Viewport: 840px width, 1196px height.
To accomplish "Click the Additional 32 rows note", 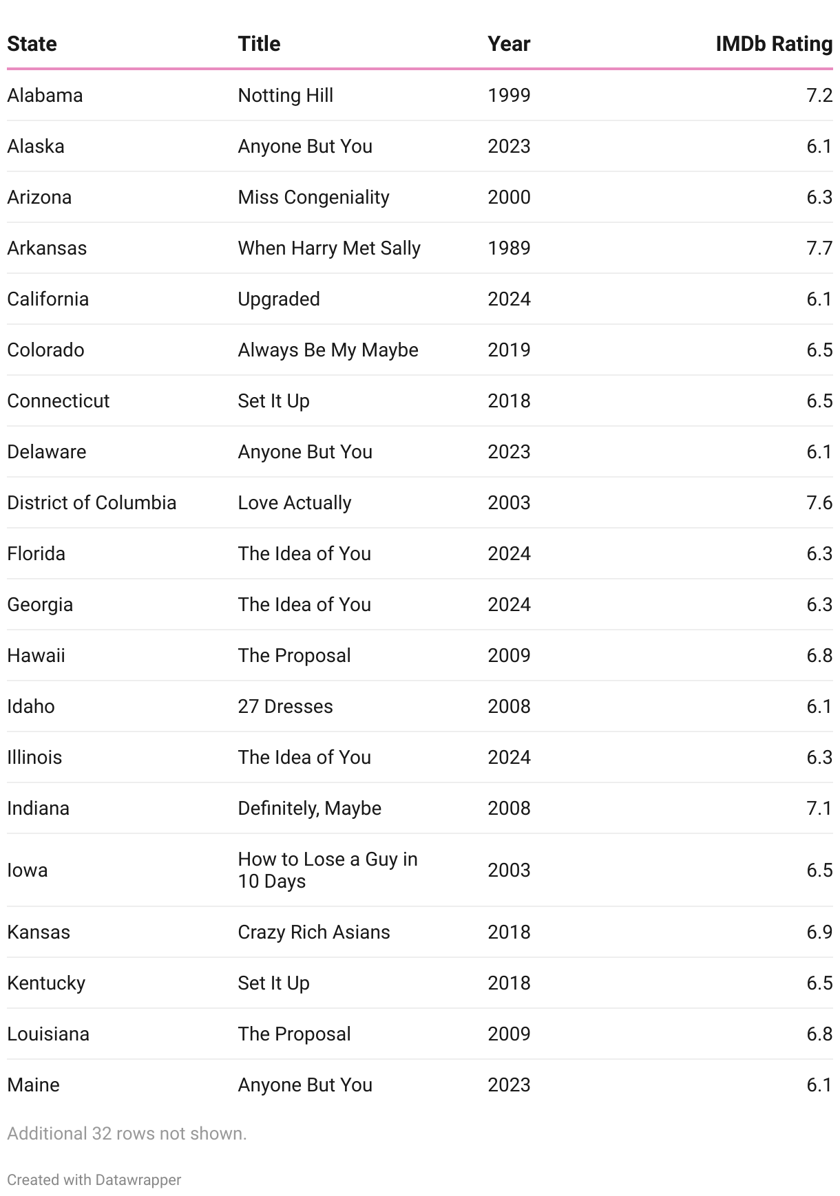I will point(127,1133).
